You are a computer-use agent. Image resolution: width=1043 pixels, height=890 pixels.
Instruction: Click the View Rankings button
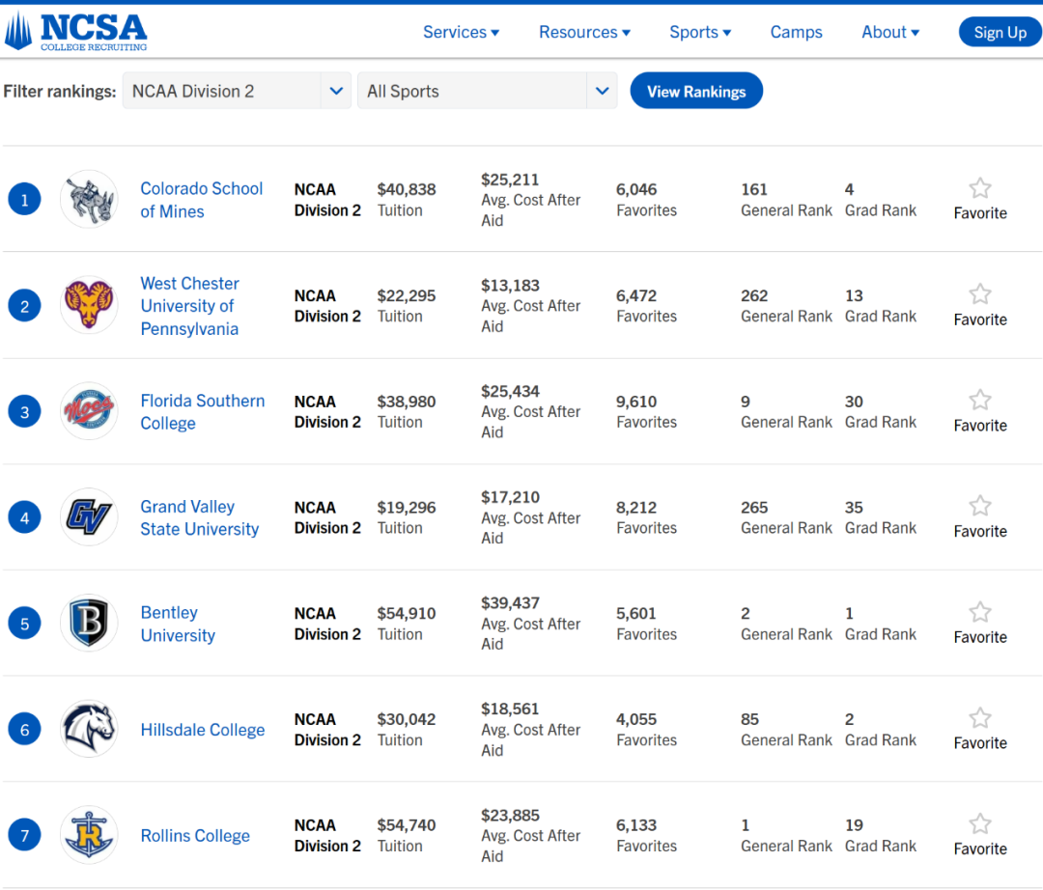(696, 91)
